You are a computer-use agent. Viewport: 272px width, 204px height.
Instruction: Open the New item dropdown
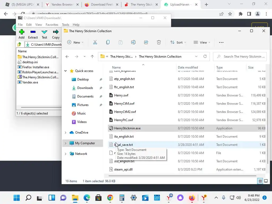click(x=75, y=42)
